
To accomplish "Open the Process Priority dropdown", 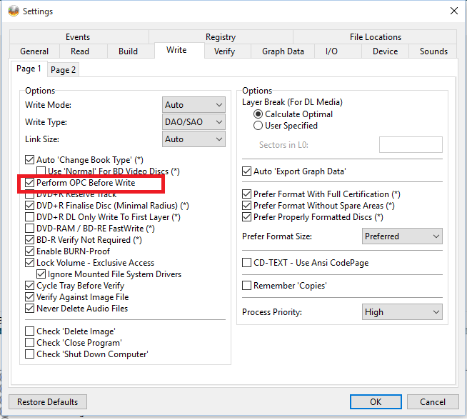I will coord(402,312).
